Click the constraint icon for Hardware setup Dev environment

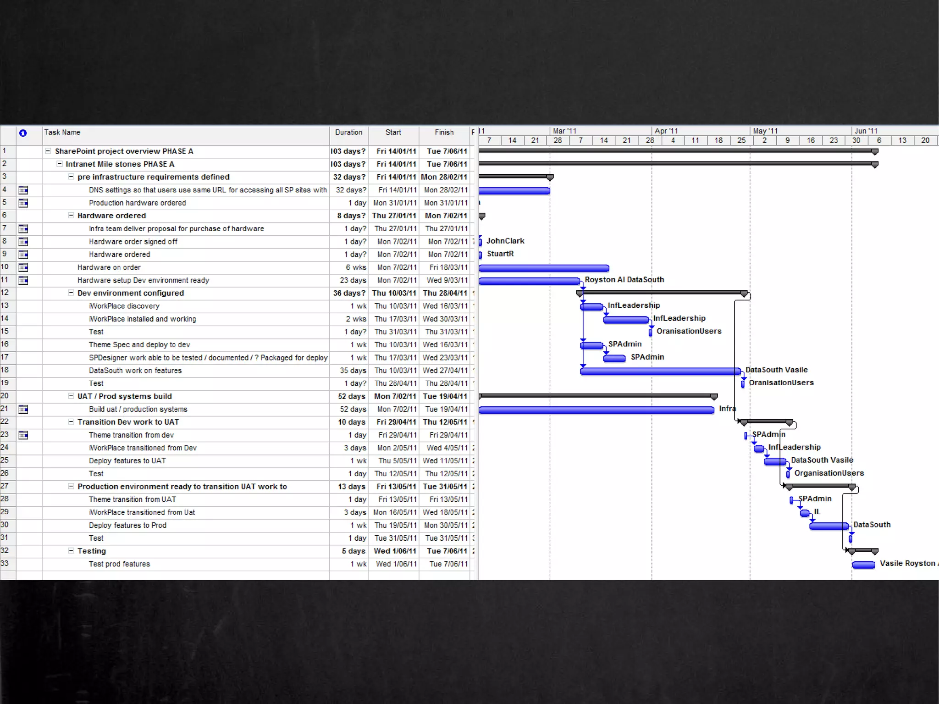coord(23,280)
